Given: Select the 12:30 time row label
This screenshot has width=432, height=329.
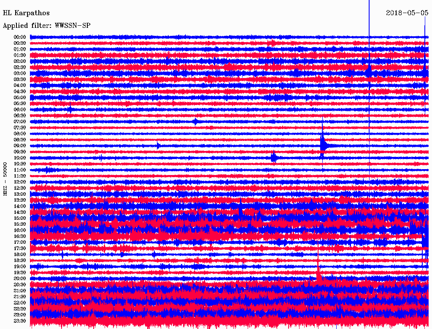Looking at the screenshot, I should tap(20, 188).
